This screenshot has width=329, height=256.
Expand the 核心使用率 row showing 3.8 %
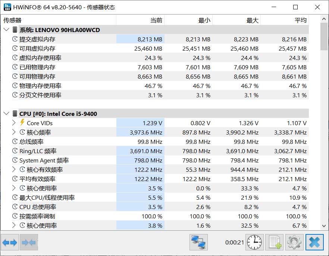[x=14, y=225]
